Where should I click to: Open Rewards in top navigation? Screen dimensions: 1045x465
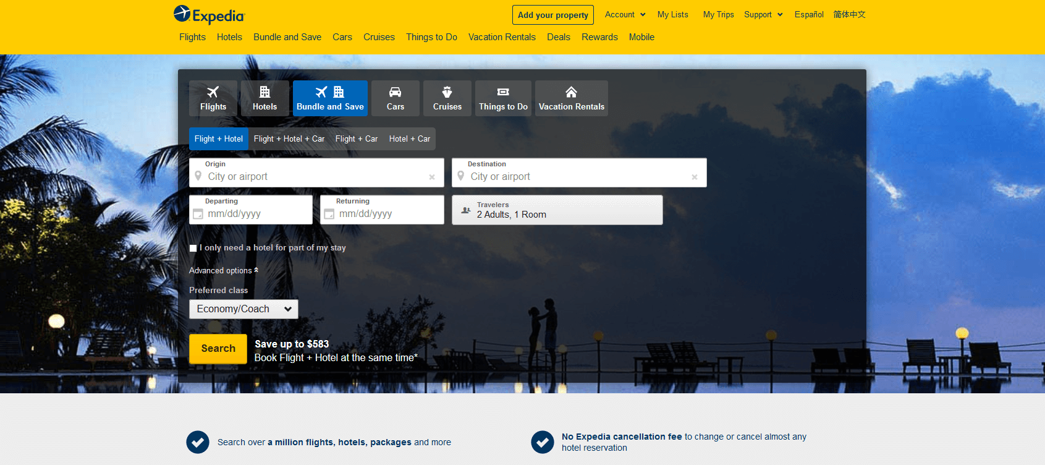coord(599,37)
